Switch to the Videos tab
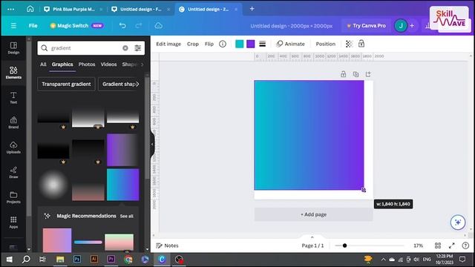This screenshot has width=475, height=267. point(108,65)
